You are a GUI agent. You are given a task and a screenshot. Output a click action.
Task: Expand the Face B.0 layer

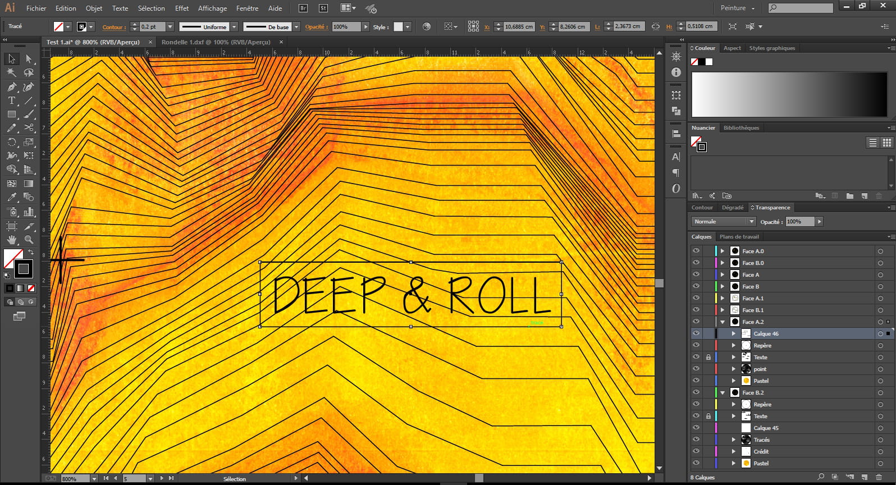(x=723, y=263)
